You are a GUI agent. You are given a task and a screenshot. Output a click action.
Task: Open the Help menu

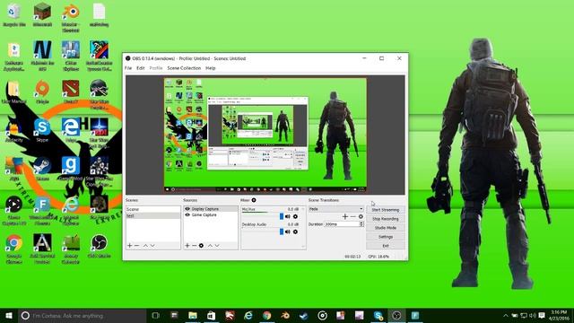click(x=211, y=68)
